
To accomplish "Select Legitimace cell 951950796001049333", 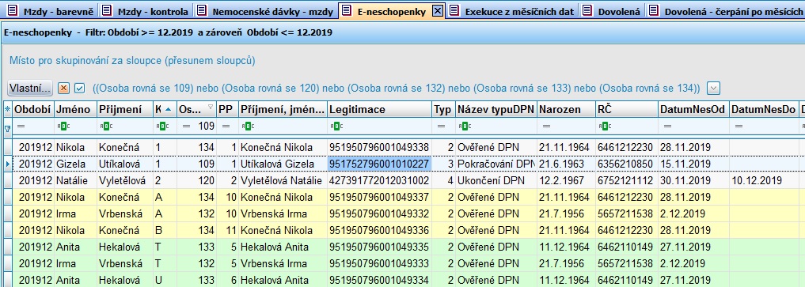I will 379,264.
